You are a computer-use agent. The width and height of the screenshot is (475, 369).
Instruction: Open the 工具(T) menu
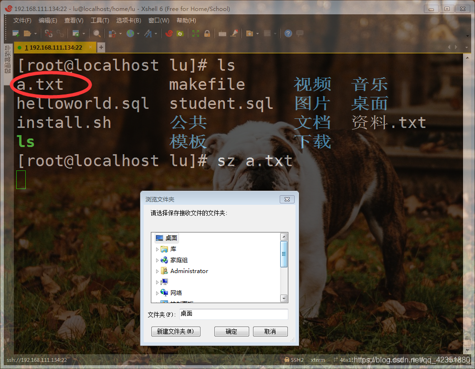100,21
